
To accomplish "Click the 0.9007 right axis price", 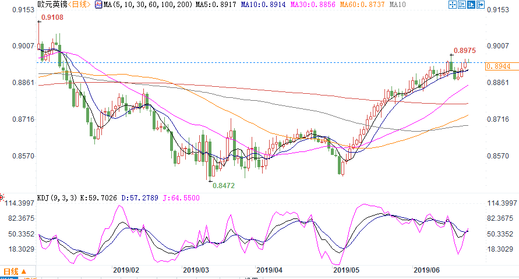I will tap(498, 46).
